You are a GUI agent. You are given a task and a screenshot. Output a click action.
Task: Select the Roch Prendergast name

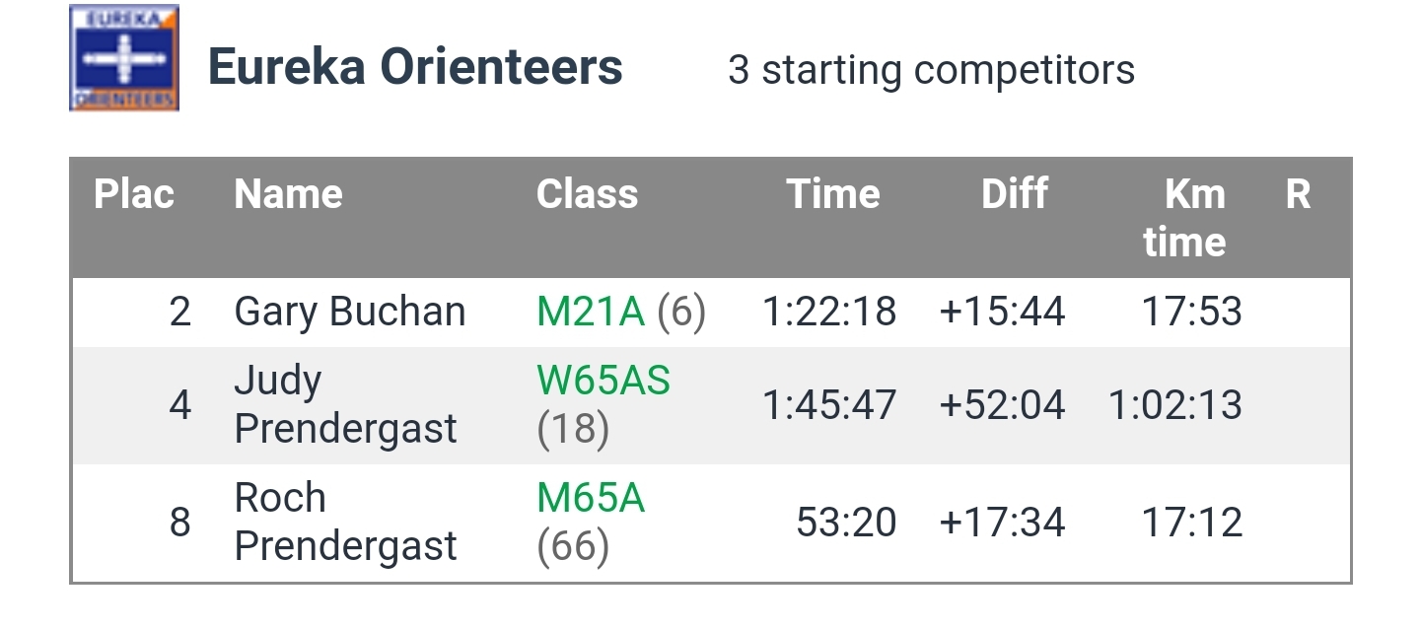345,522
